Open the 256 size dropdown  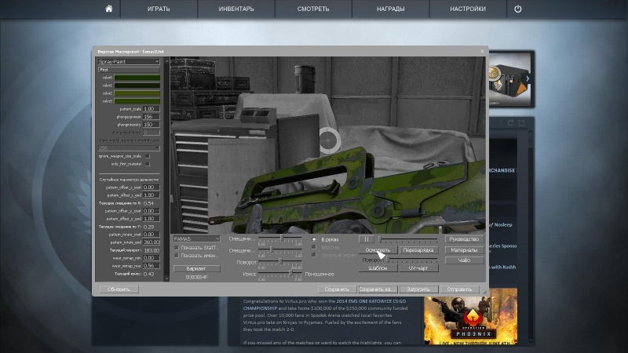129,148
